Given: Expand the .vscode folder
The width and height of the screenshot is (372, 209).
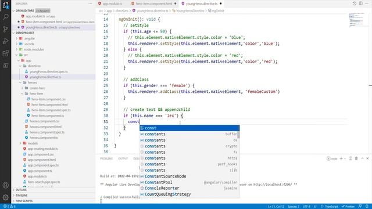Looking at the screenshot, I should coord(29,44).
